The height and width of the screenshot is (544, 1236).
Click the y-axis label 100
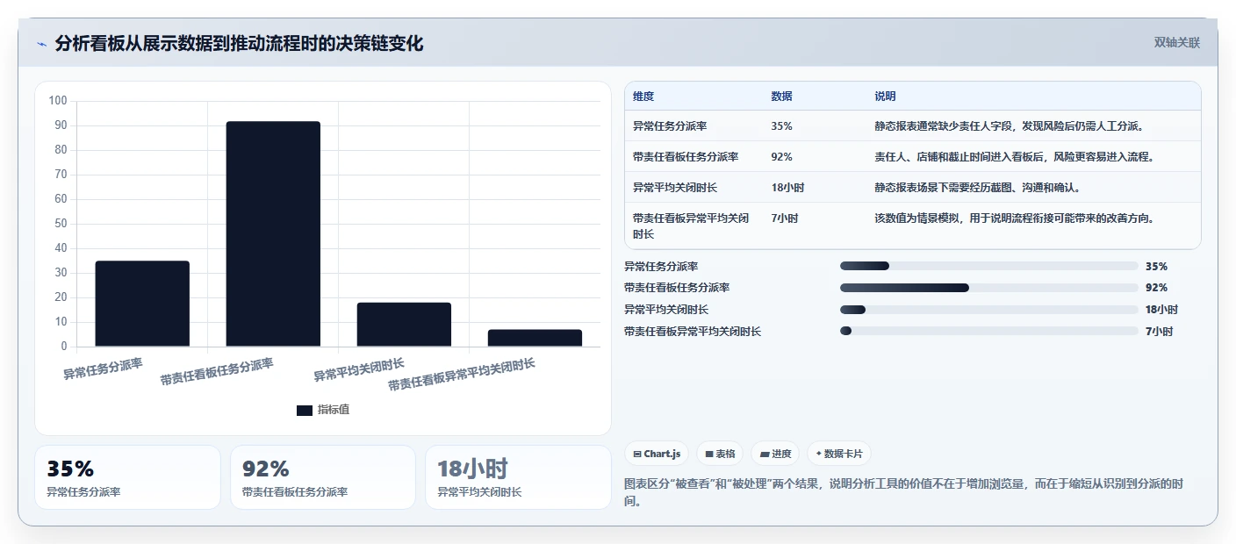[58, 101]
